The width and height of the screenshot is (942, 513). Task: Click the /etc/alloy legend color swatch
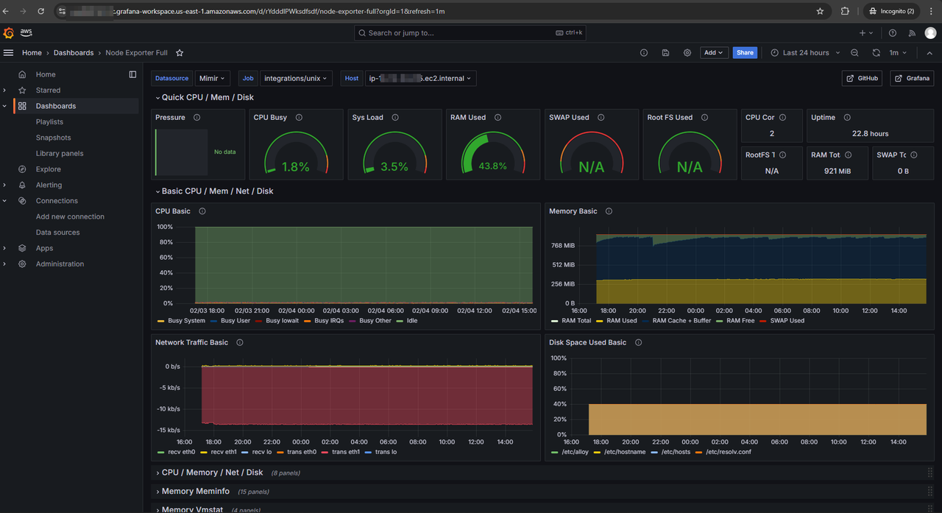(x=553, y=452)
